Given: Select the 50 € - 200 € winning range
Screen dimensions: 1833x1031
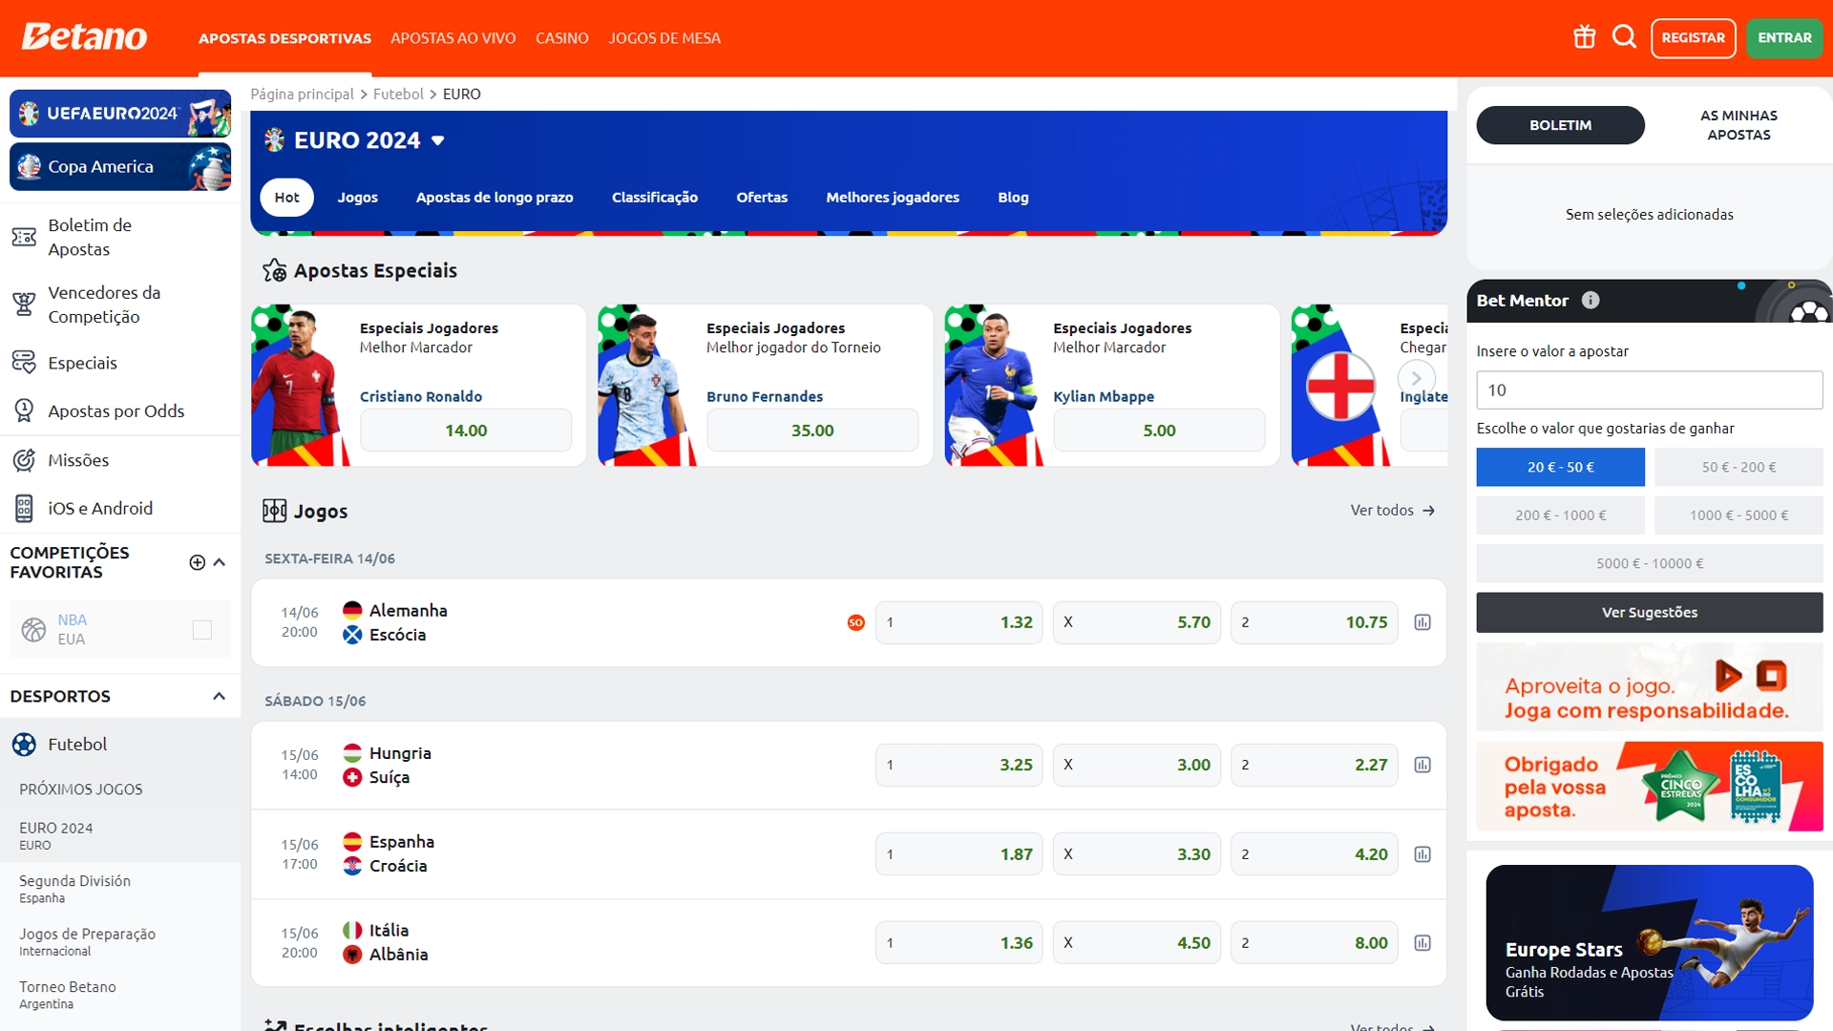Looking at the screenshot, I should (1738, 467).
